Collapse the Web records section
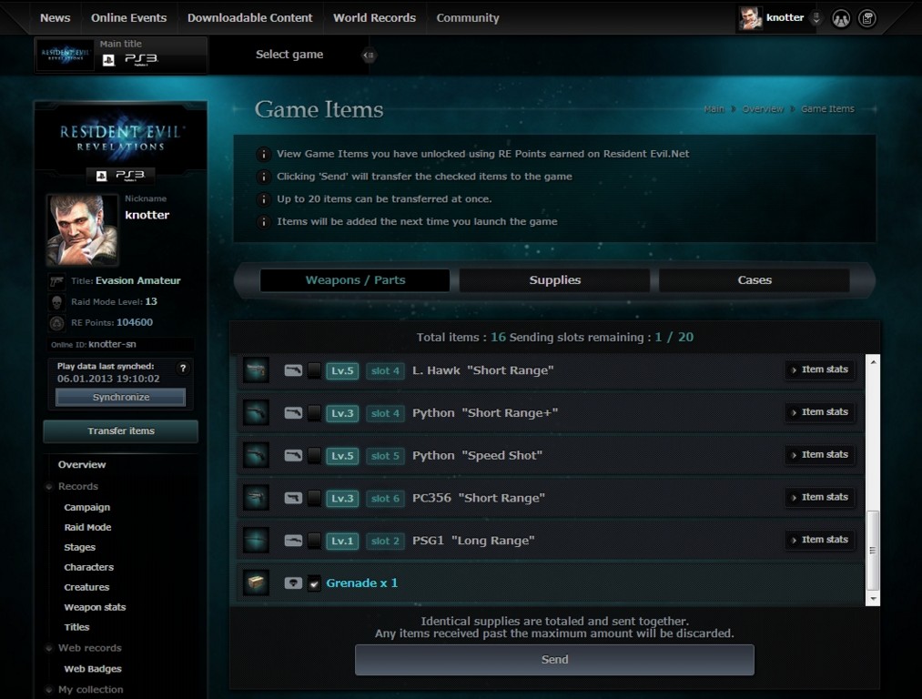 pos(49,648)
